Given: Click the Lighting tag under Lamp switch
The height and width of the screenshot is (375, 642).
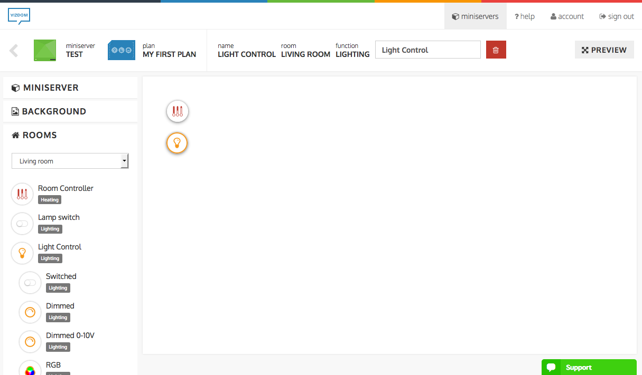Looking at the screenshot, I should [x=50, y=229].
